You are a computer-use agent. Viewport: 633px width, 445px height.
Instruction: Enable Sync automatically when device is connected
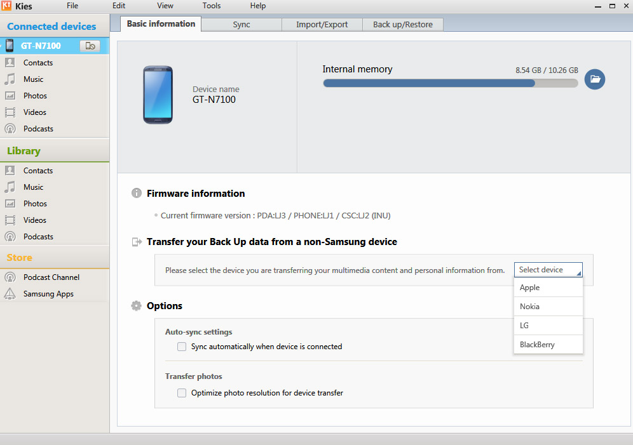(x=182, y=347)
